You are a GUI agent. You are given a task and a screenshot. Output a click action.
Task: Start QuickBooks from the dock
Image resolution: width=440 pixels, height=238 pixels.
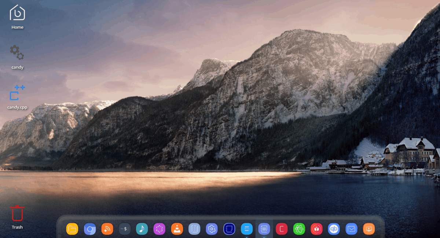(333, 228)
